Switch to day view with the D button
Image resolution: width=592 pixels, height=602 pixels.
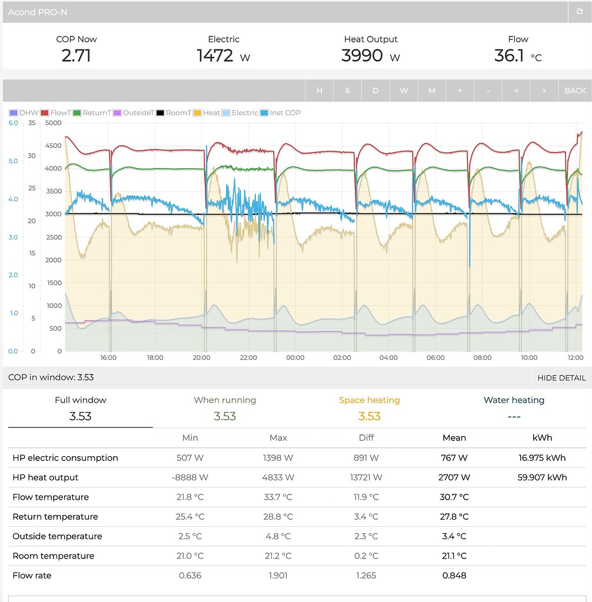[375, 91]
